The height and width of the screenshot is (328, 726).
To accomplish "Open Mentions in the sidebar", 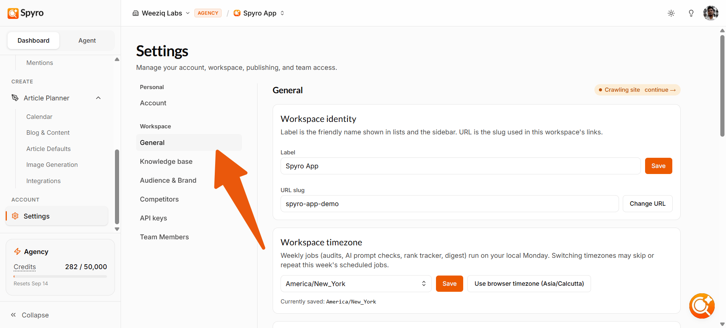I will tap(40, 63).
